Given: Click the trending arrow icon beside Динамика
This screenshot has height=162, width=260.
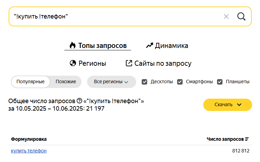Looking at the screenshot, I should 149,46.
